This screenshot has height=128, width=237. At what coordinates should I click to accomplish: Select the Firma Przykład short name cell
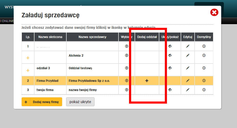click(50, 81)
